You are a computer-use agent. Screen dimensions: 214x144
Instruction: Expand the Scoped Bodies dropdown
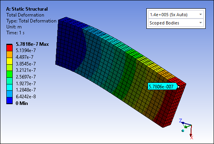coord(176,23)
